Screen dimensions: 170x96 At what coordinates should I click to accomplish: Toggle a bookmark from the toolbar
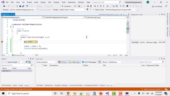coord(127,6)
